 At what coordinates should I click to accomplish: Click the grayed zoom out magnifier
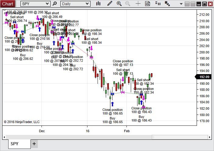128,4
